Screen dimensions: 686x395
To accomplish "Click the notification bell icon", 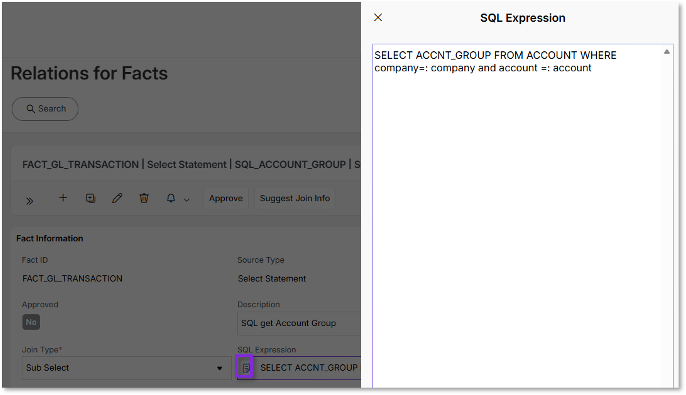I will point(171,198).
